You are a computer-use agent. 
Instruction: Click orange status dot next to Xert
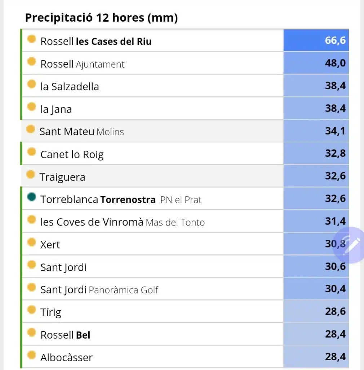tap(31, 242)
